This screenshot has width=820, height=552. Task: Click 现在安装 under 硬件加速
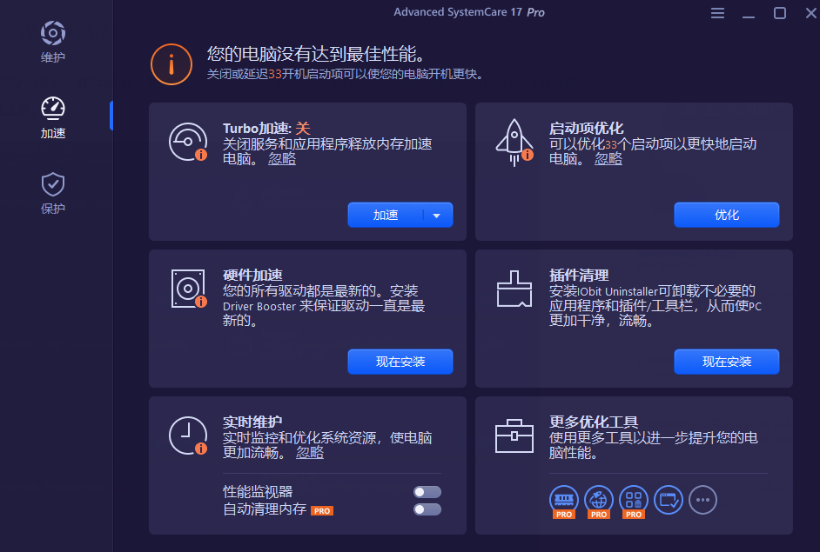(400, 362)
